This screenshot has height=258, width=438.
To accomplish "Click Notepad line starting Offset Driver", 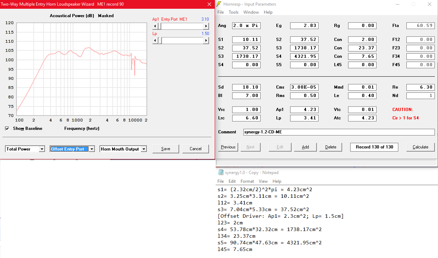I will 281,216.
